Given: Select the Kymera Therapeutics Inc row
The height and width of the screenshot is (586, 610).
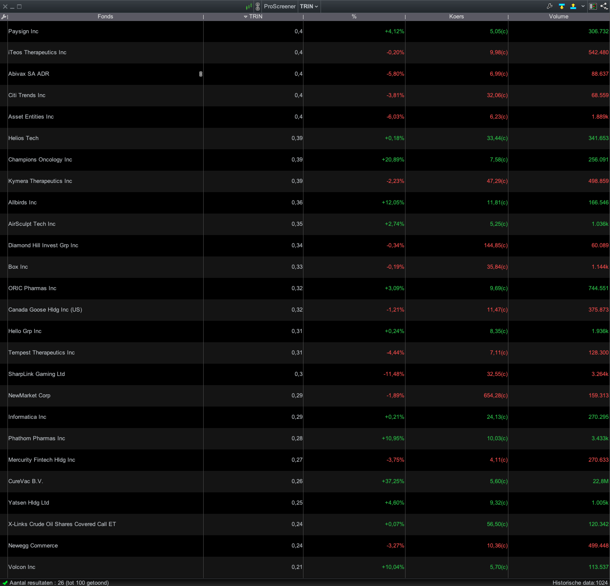Looking at the screenshot, I should click(x=305, y=181).
